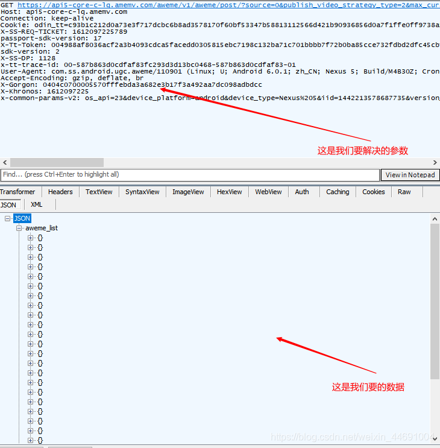This screenshot has height=448, width=440.
Task: Open the aweme post request URL link
Action: pyautogui.click(x=228, y=5)
